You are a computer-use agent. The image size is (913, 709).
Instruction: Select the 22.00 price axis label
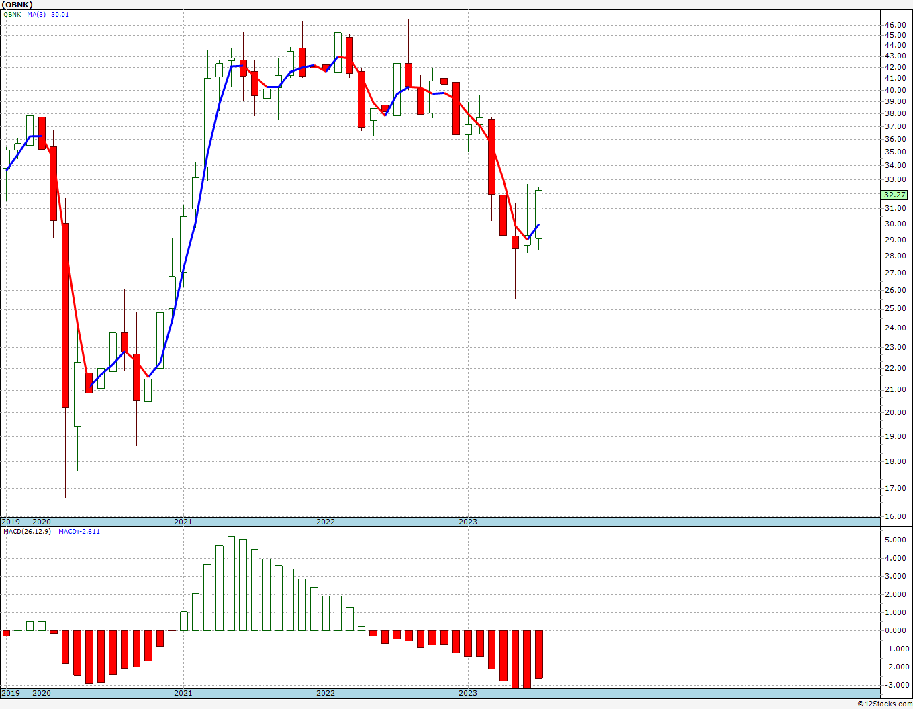(x=895, y=368)
